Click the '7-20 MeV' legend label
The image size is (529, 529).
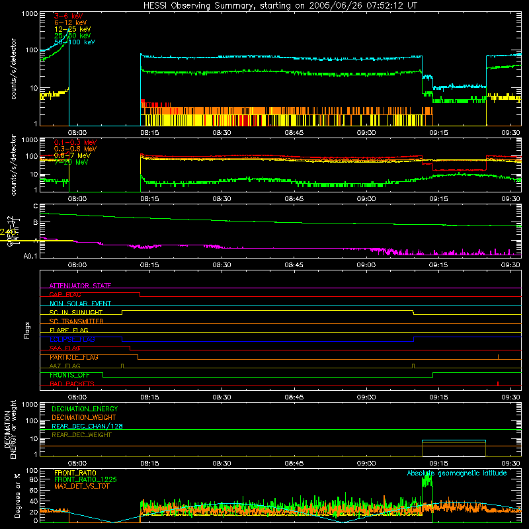pyautogui.click(x=71, y=162)
